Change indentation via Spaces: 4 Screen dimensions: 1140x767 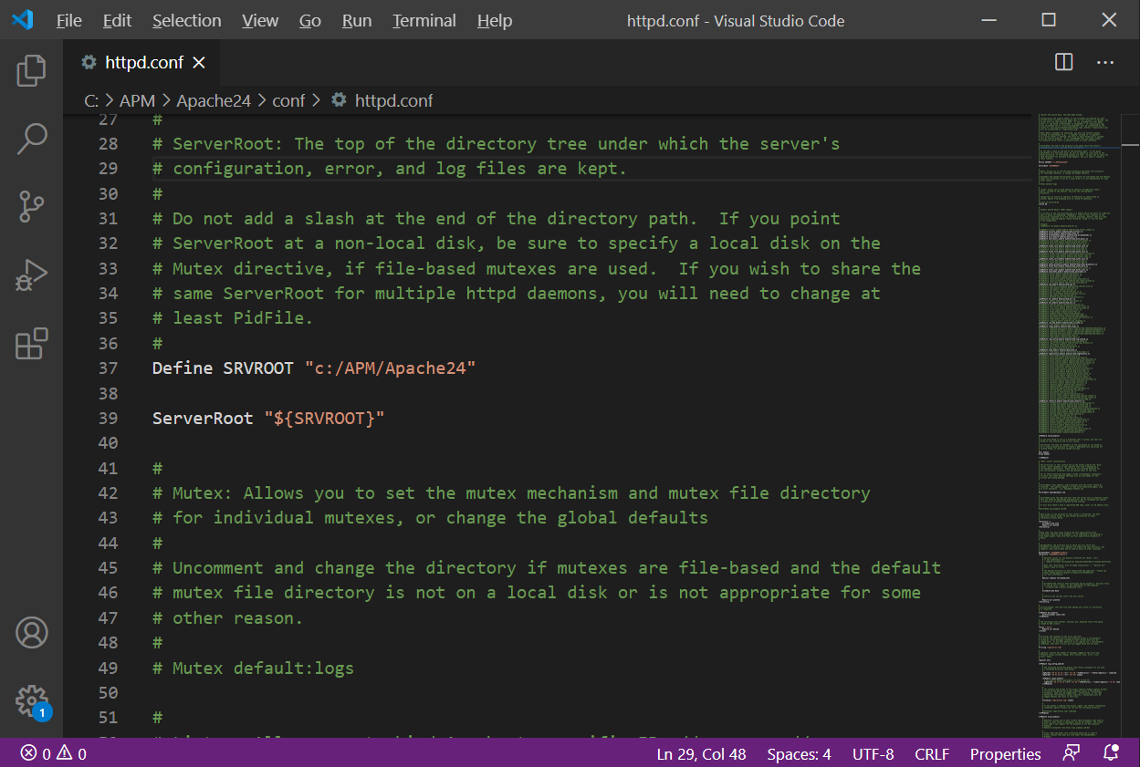point(799,753)
